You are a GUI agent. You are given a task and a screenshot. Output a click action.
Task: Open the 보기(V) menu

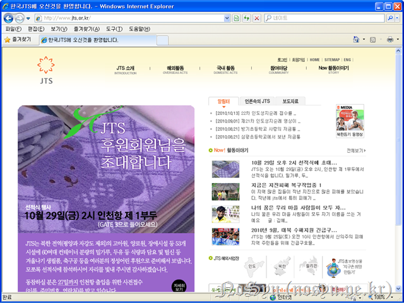pyautogui.click(x=59, y=28)
